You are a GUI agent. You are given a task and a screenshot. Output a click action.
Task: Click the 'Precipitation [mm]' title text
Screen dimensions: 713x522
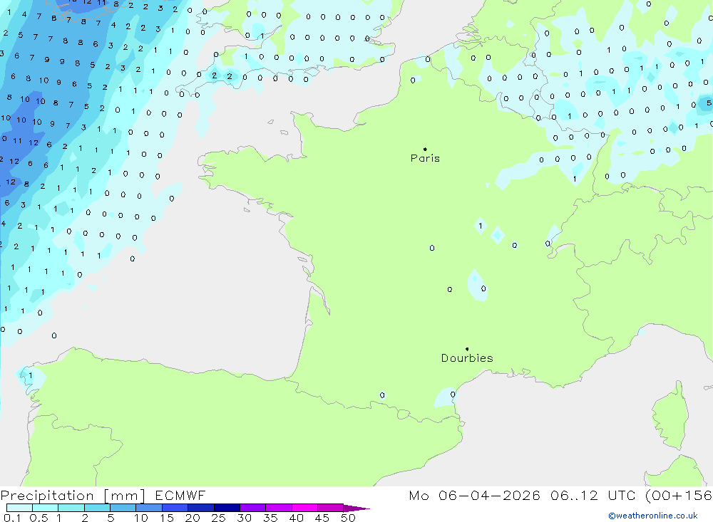pos(73,495)
